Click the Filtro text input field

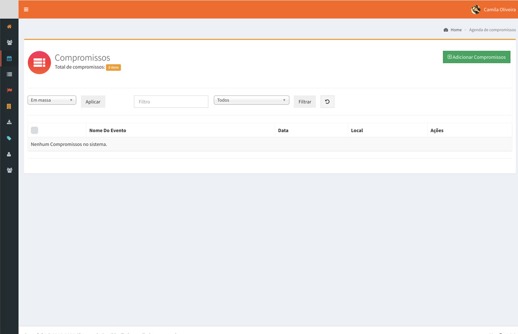pos(171,101)
